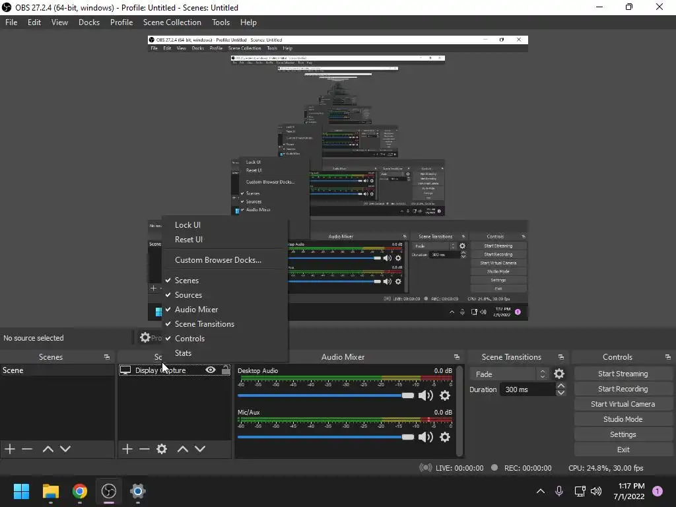Open Help menu
676x507 pixels.
click(248, 22)
